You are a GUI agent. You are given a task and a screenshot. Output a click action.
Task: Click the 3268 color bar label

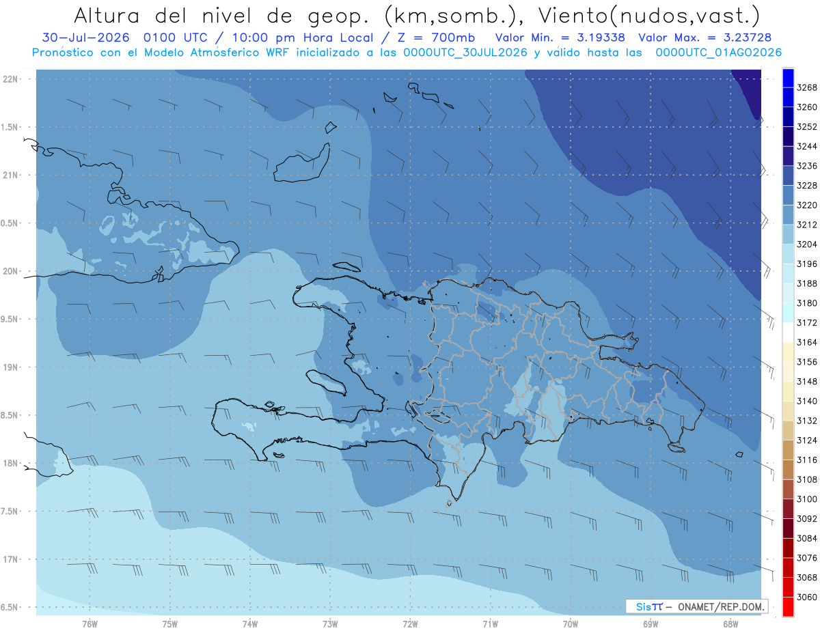pos(807,87)
